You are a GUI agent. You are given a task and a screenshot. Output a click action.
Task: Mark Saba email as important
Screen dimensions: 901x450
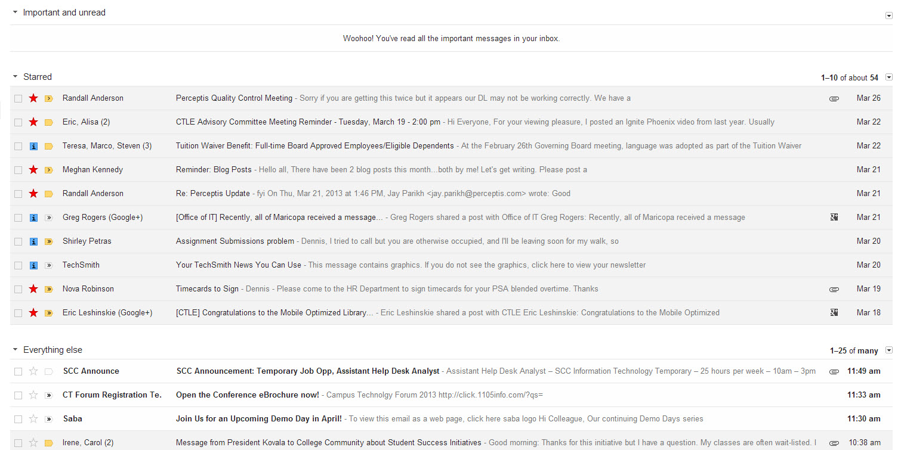coord(49,419)
